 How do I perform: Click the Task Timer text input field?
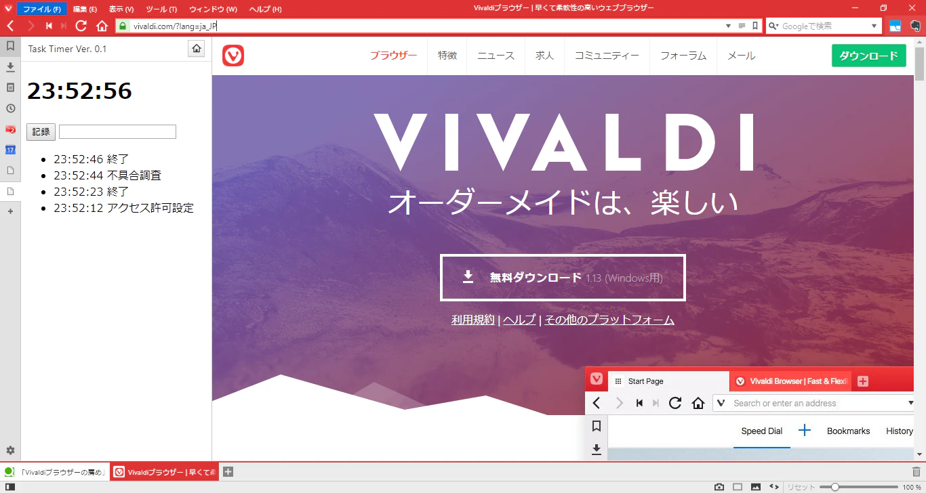117,131
